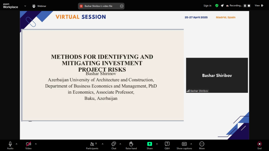Click the Sign in link
Viewport: 269px width, 151px height.
207,6
